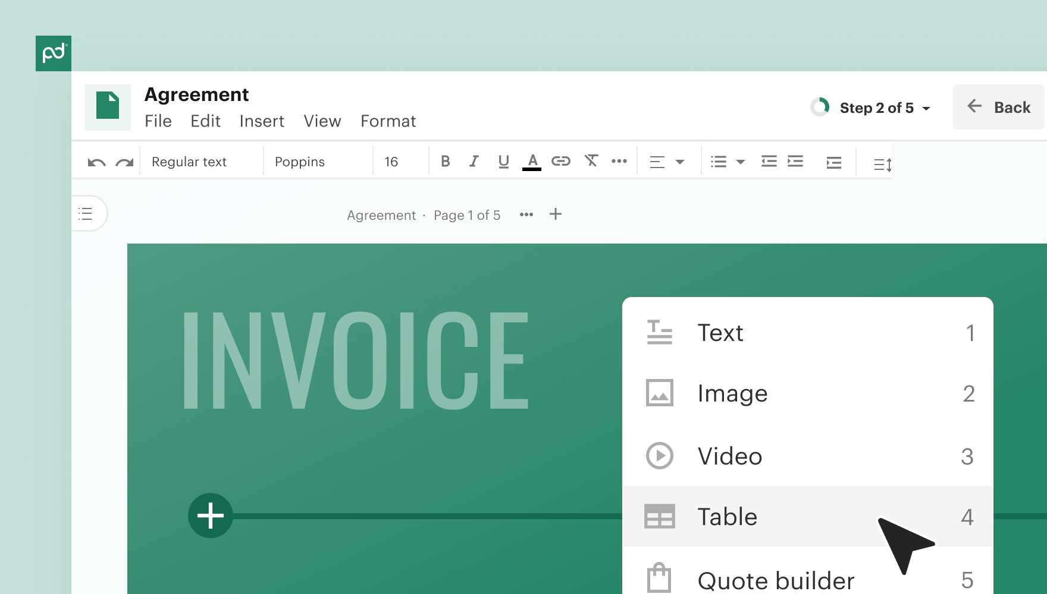This screenshot has width=1047, height=594.
Task: Select Video block from insert menu
Action: 808,456
